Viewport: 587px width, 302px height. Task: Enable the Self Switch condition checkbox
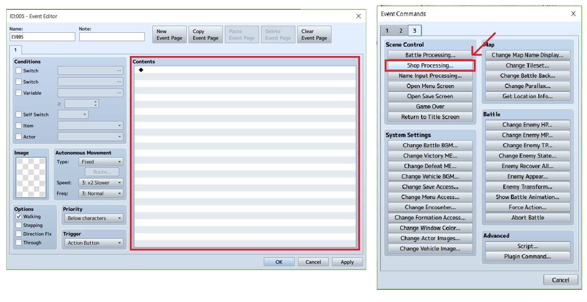(x=19, y=114)
